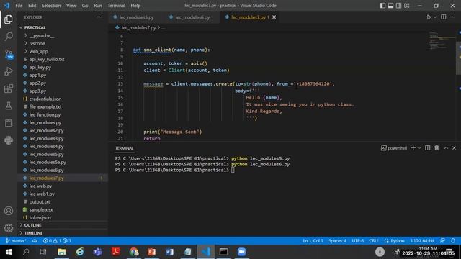The image size is (461, 259).
Task: Maximize the terminal panel size
Action: click(446, 148)
